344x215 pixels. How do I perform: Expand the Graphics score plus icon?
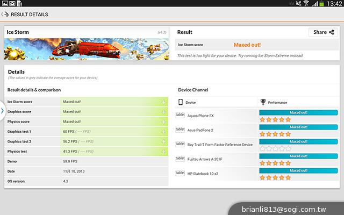point(163,112)
